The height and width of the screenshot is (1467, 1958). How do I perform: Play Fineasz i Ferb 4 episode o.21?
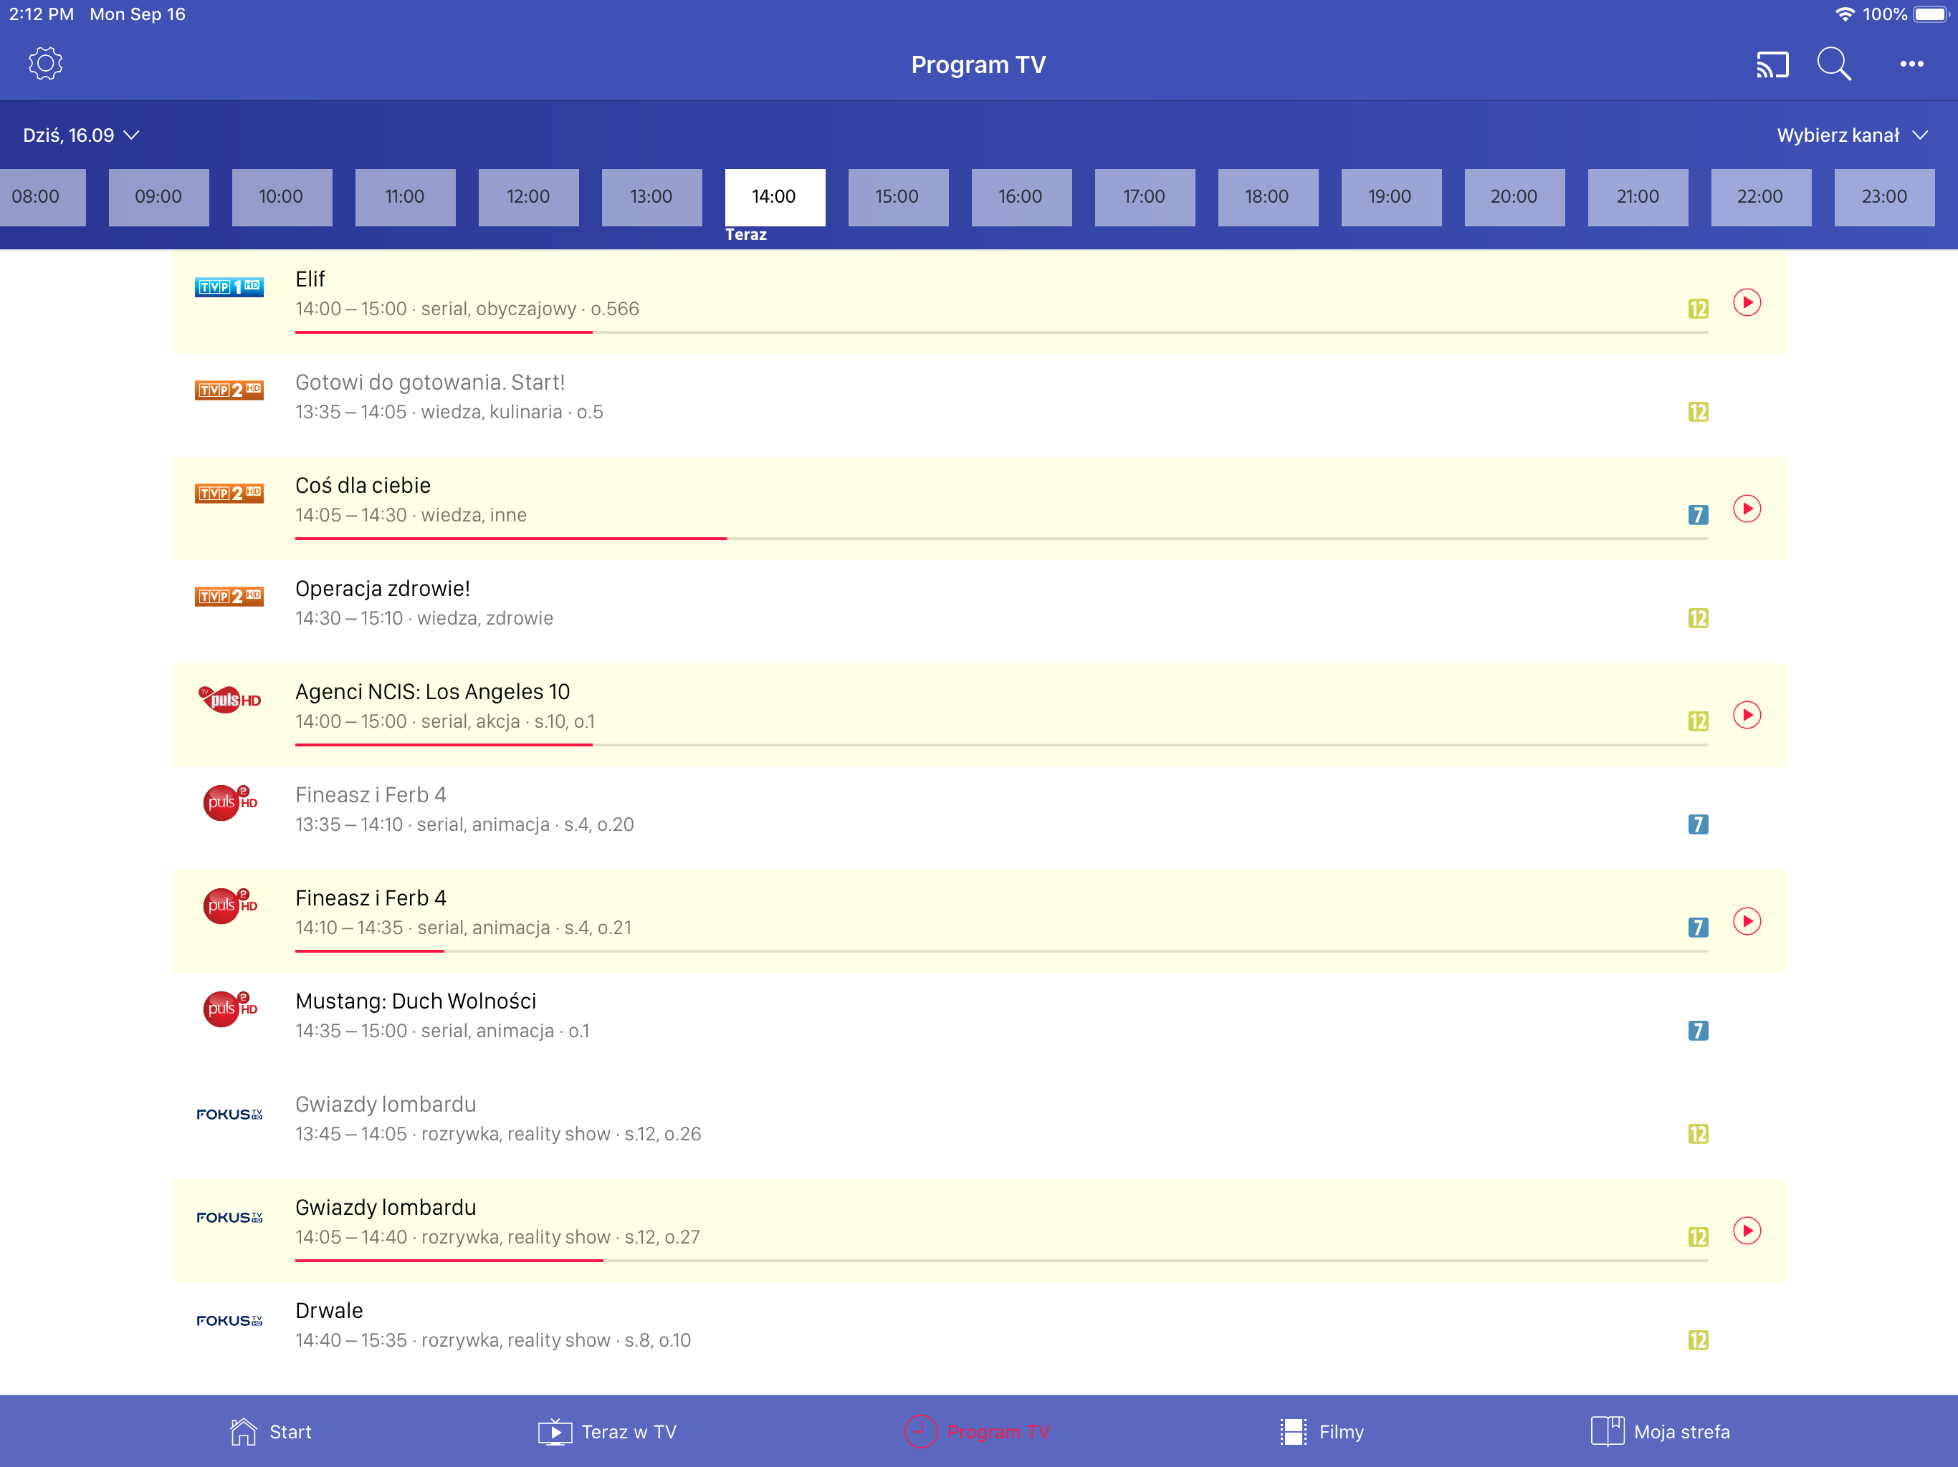point(1747,921)
